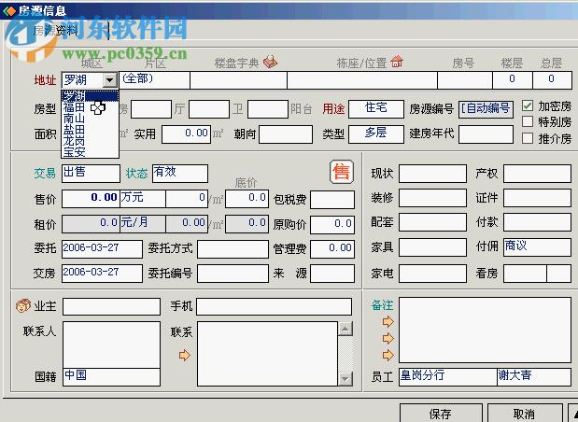Click the 保存 button
This screenshot has height=422, width=578.
tap(441, 414)
